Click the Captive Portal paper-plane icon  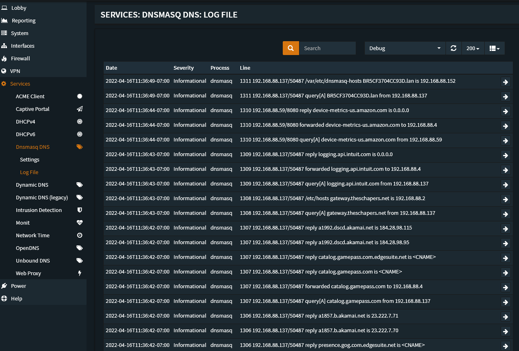coord(80,109)
